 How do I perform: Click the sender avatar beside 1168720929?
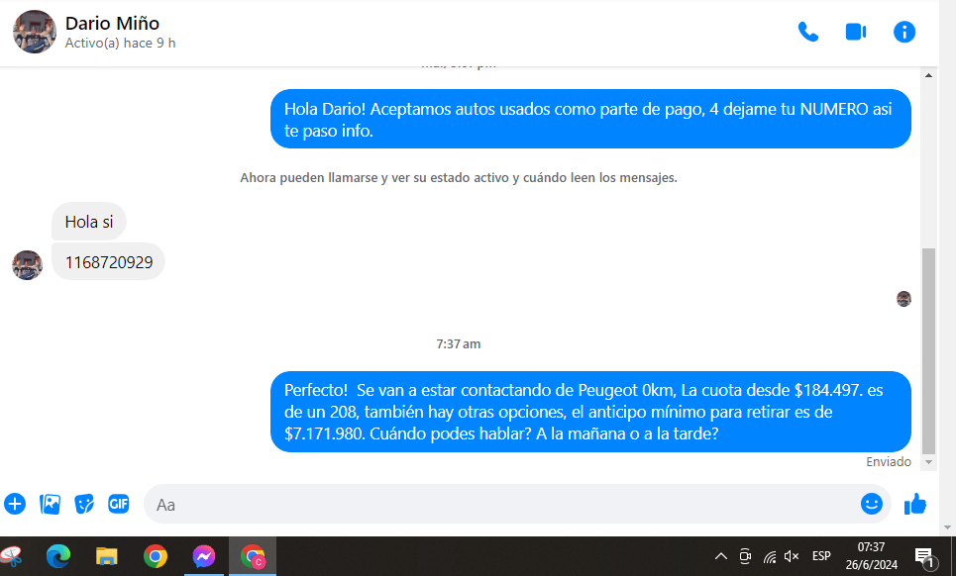28,265
